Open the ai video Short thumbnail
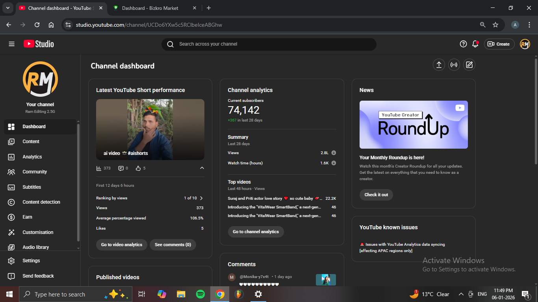Viewport: 538px width, 302px height. point(150,129)
